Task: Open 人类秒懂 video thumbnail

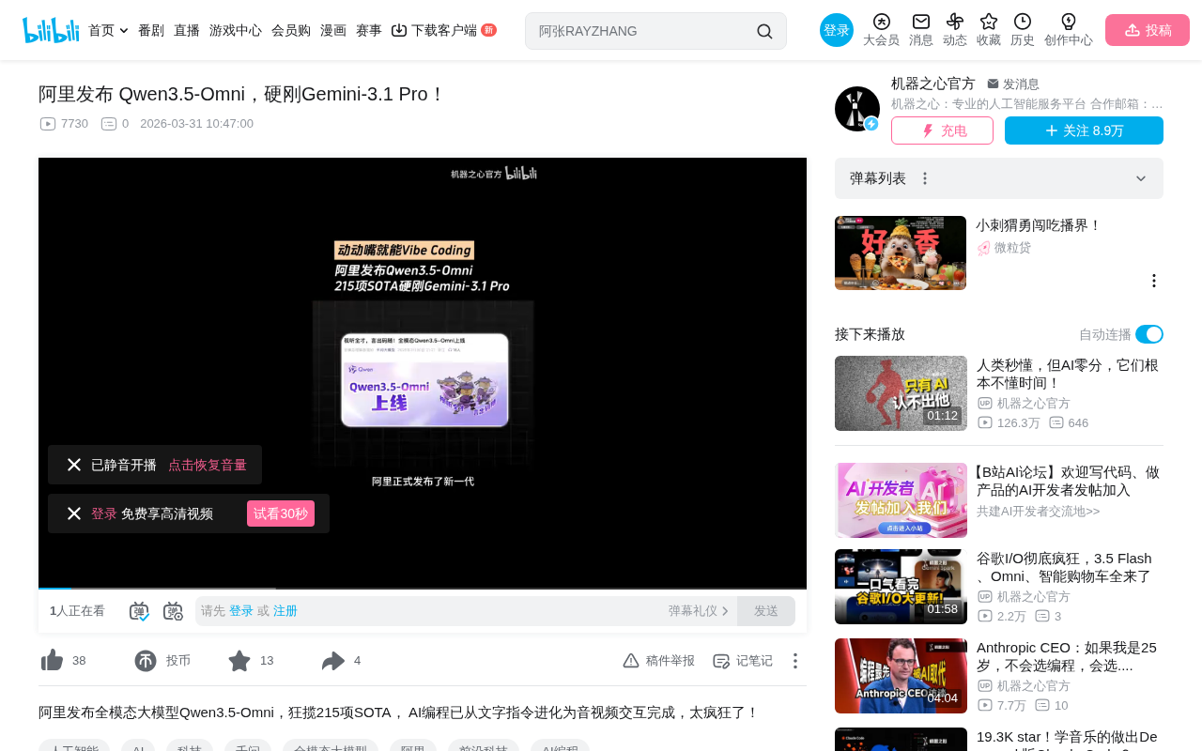Action: (901, 393)
